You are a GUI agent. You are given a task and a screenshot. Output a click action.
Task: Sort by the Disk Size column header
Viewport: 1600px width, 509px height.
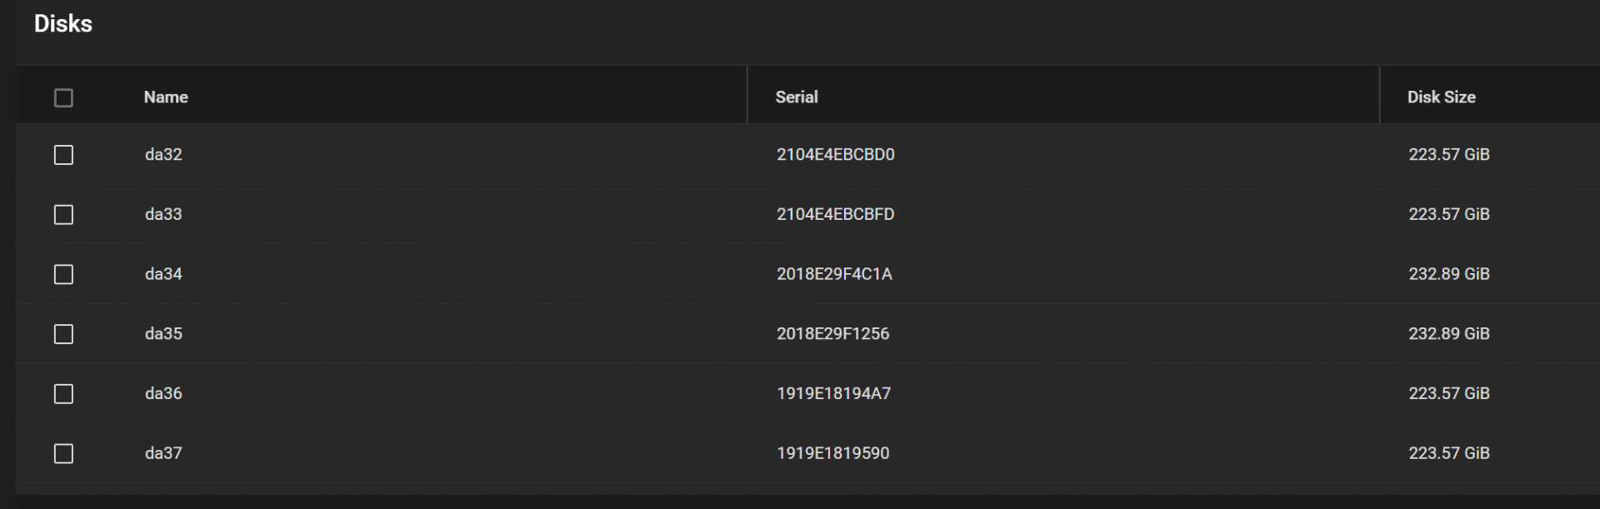tap(1441, 97)
